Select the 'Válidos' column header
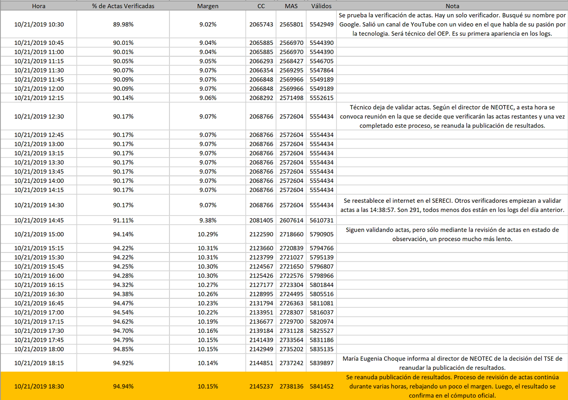 pyautogui.click(x=321, y=6)
